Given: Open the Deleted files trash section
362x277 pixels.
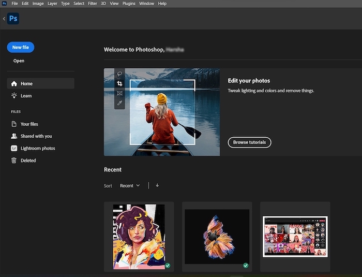Looking at the screenshot, I should pyautogui.click(x=28, y=161).
